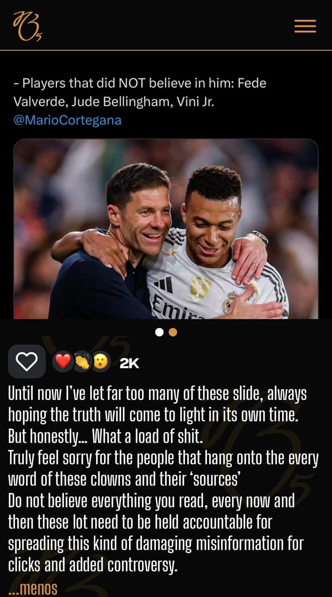The width and height of the screenshot is (332, 597).
Task: Open the @MarioCortegana profile link
Action: 68,120
